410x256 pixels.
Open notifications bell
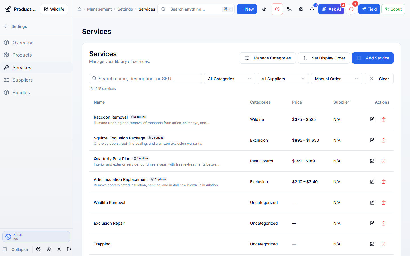pyautogui.click(x=312, y=9)
